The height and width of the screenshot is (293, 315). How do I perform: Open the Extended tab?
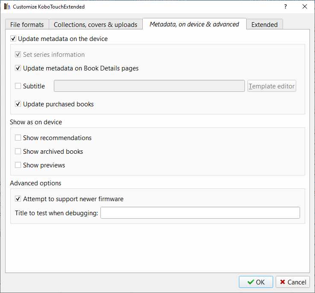point(264,25)
